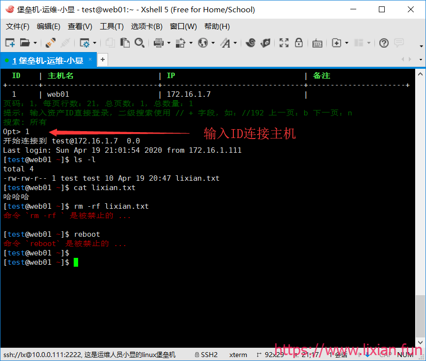Expand the session properties dropdown arrow
Viewport: 426px width, 361px height.
(94, 43)
